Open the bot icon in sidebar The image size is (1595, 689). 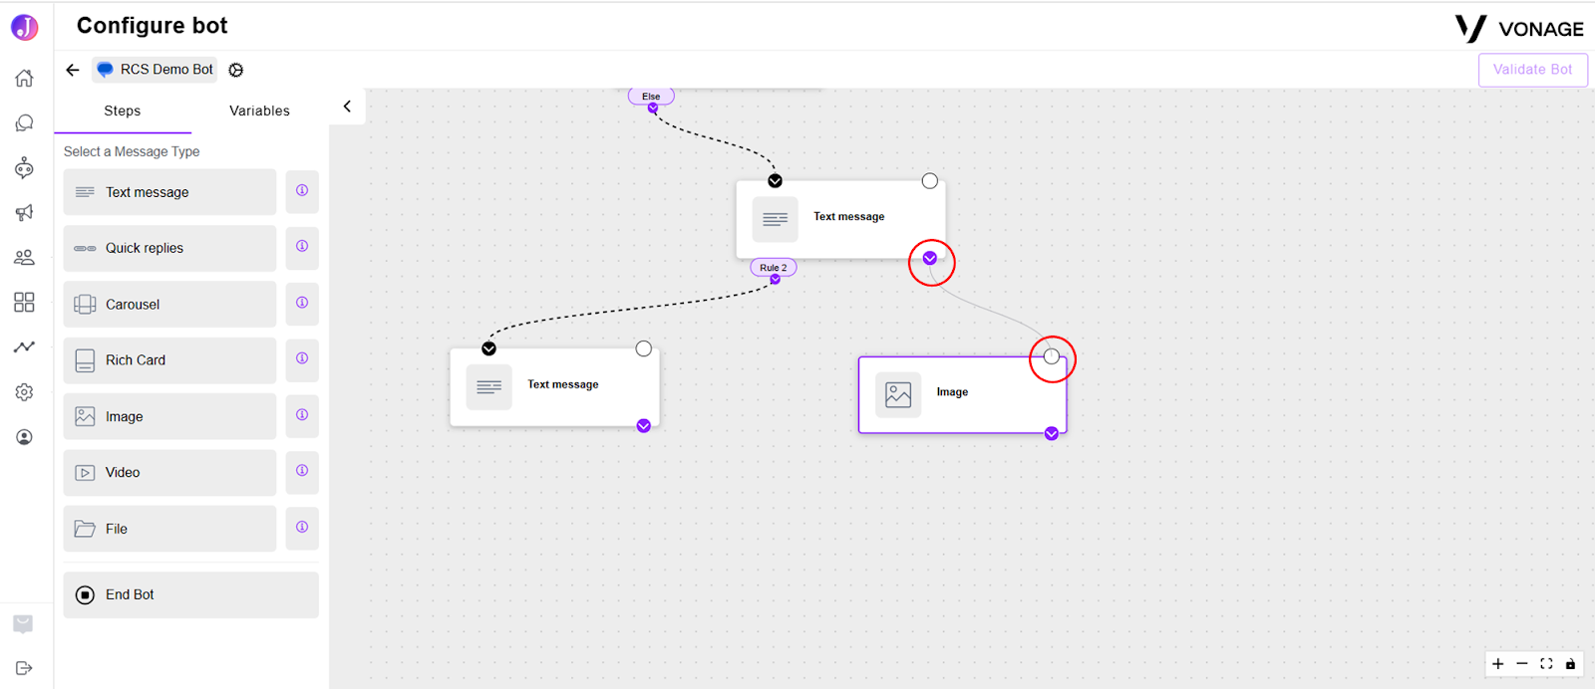coord(24,167)
